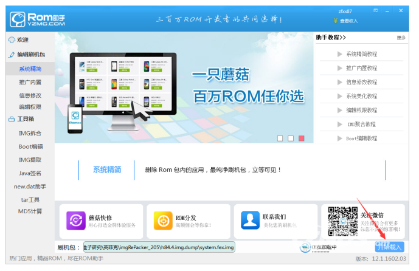Open the IMG聚合教程 tutorial
419x271 pixels.
(x=362, y=125)
